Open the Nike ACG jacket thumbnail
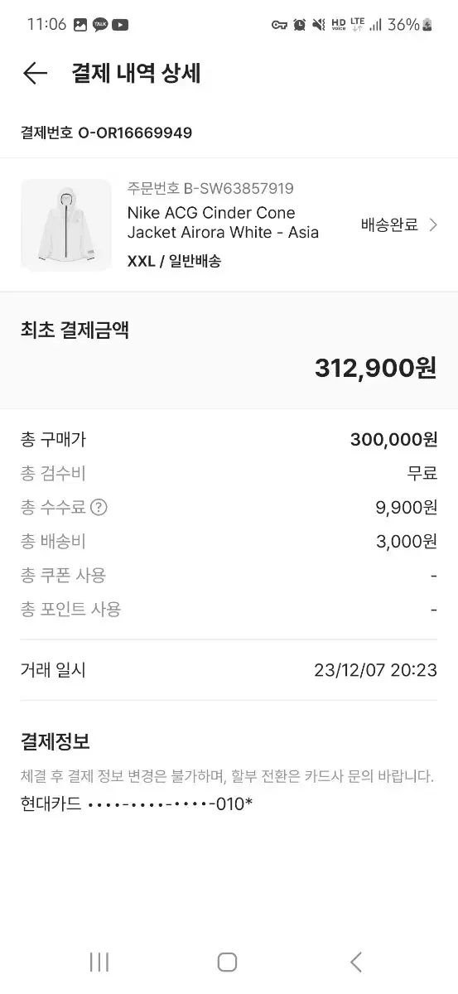This screenshot has width=458, height=994. 66,225
